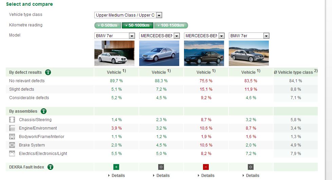332x180 pixels.
Task: Open Details for the third vehicle
Action: click(206, 176)
